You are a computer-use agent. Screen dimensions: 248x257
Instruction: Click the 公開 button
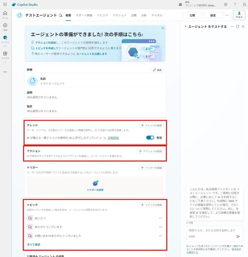(192, 15)
